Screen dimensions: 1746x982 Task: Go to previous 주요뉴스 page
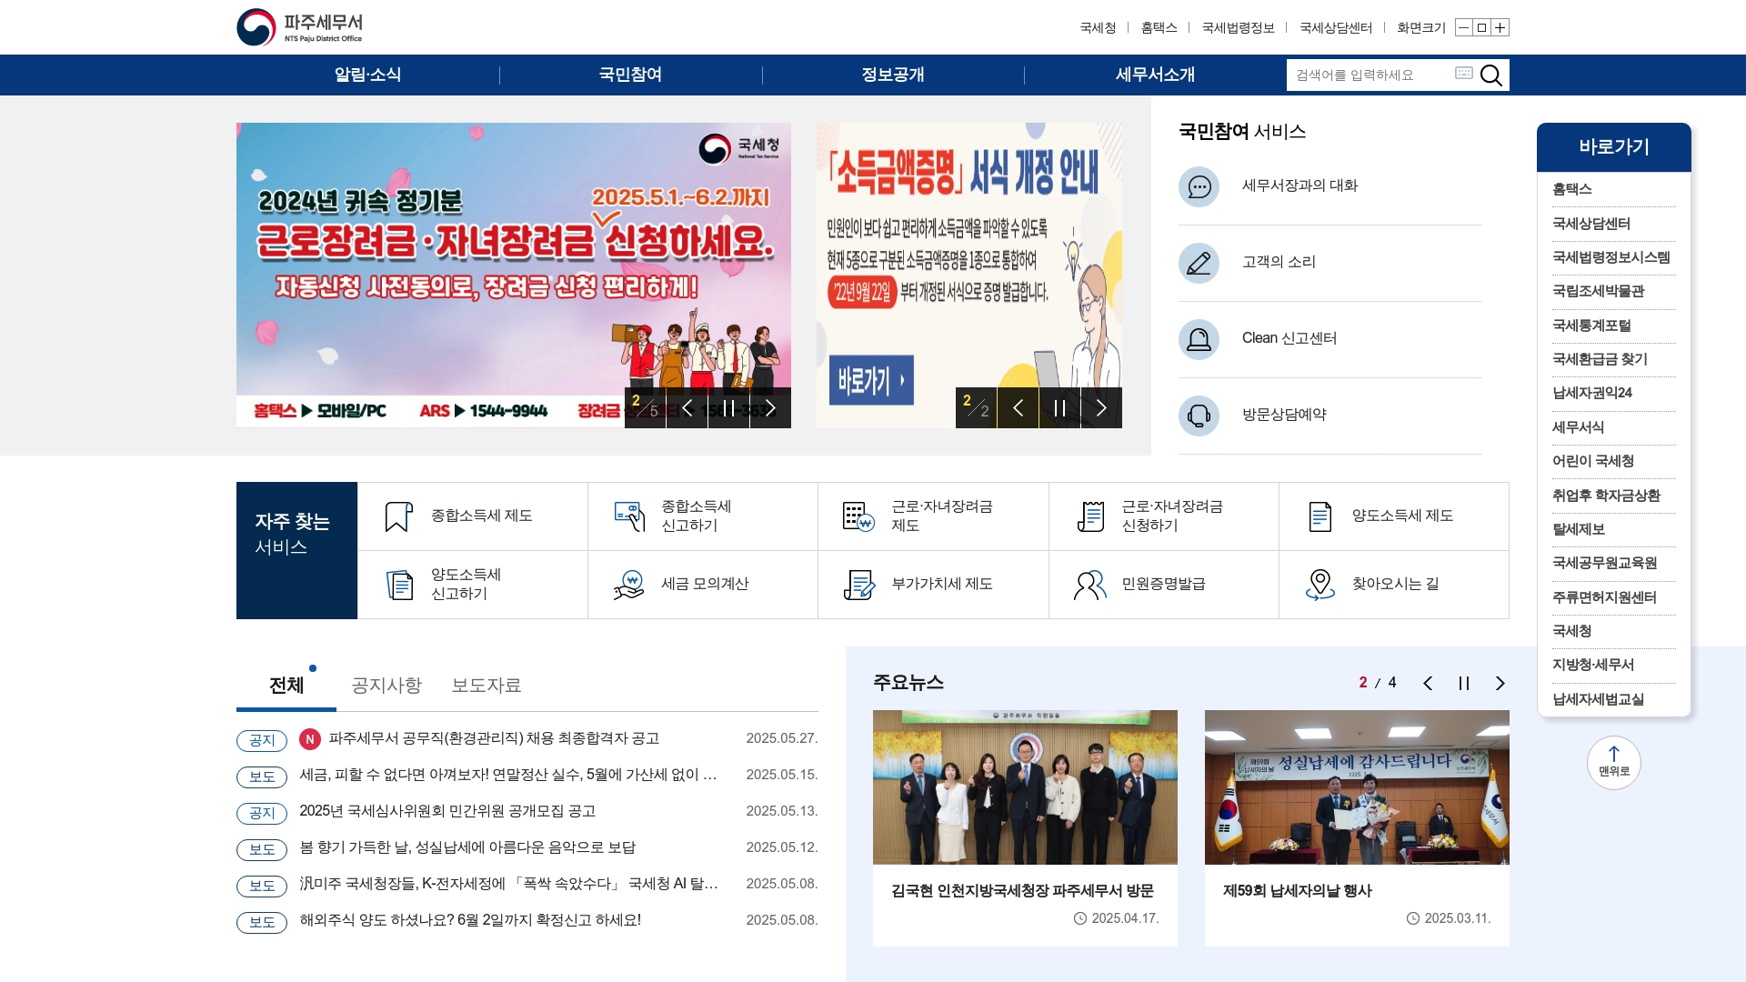click(1428, 683)
